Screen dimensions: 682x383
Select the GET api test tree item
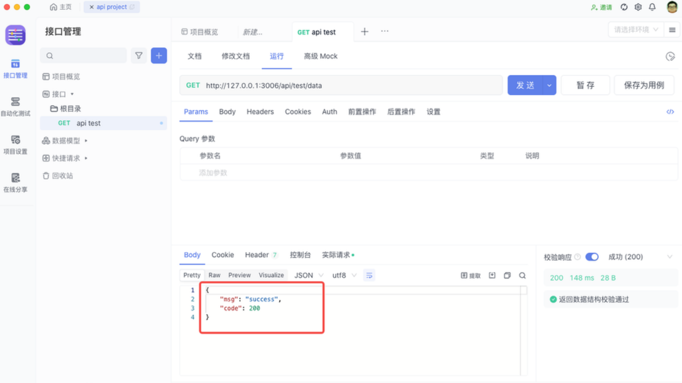(x=103, y=123)
